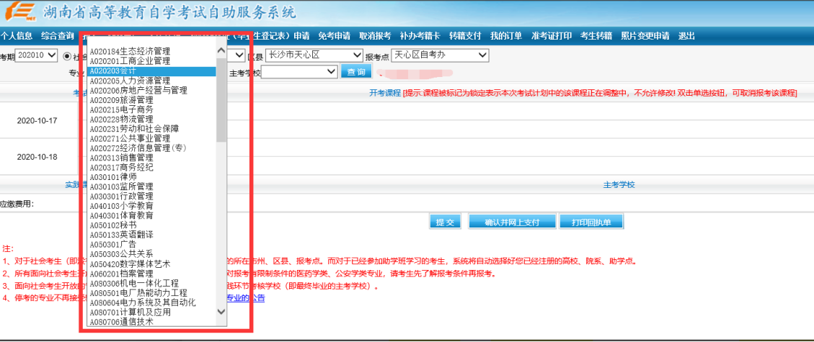
Task: Click the 提交 button
Action: tap(445, 222)
